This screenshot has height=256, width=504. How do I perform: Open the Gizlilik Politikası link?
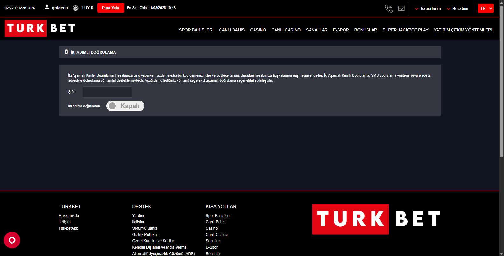pyautogui.click(x=146, y=235)
